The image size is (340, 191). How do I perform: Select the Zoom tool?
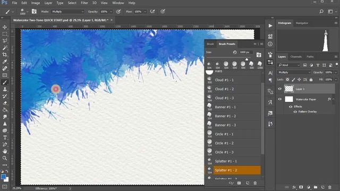pos(5,158)
